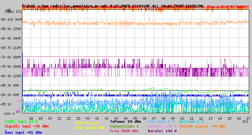252x135 pixels.
Task: Click the [dBm] [%] axis unit label
Action: point(13,11)
